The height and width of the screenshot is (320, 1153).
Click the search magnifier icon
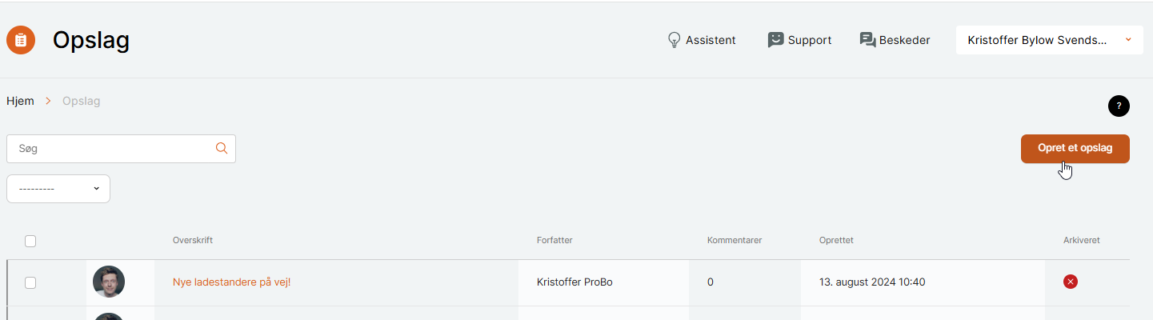point(222,148)
